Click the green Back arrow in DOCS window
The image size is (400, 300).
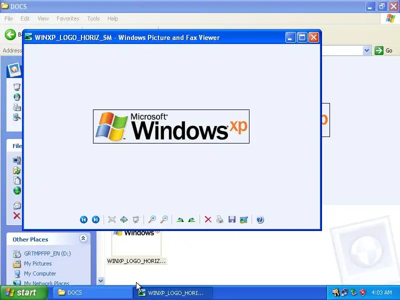(10, 34)
